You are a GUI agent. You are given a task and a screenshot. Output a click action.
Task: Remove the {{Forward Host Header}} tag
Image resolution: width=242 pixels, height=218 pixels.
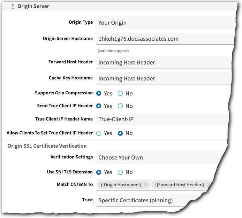tap(209, 185)
